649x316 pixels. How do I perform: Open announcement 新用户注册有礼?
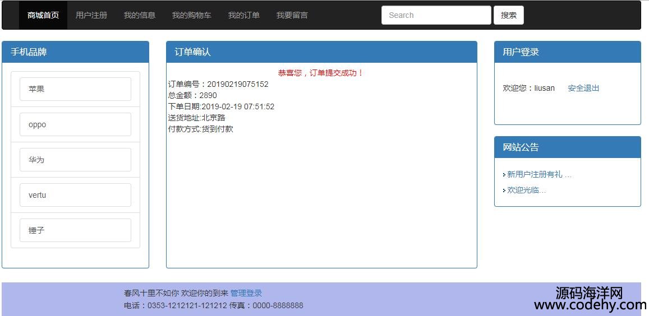click(539, 175)
